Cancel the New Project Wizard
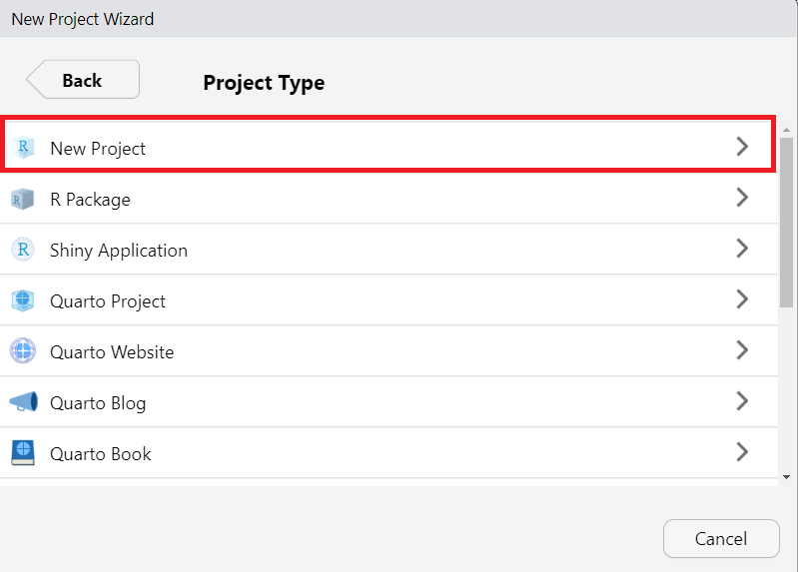798x572 pixels. tap(720, 539)
